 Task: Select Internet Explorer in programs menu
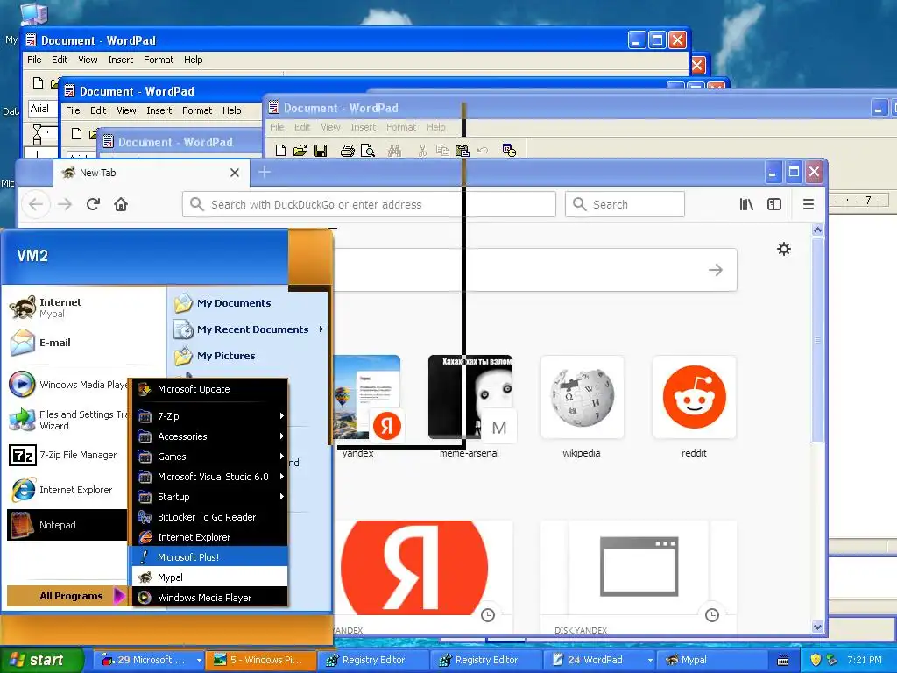(x=209, y=537)
